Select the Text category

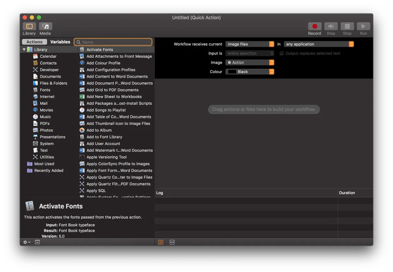(43, 150)
